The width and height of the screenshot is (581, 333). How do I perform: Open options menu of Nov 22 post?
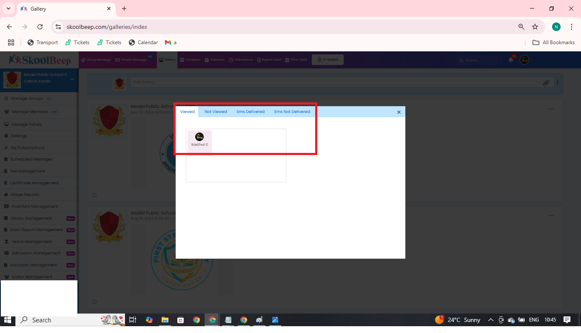551,109
